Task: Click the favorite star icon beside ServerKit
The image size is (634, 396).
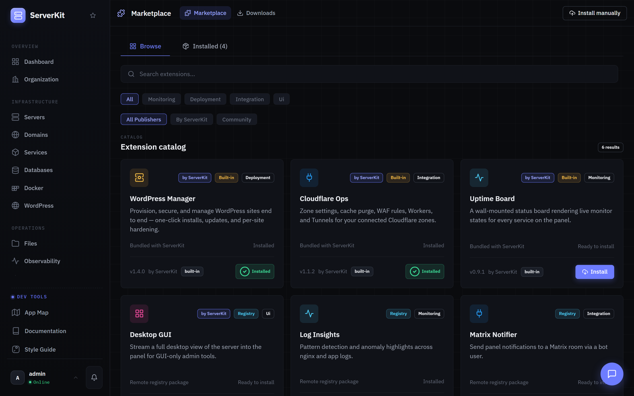Action: (93, 15)
